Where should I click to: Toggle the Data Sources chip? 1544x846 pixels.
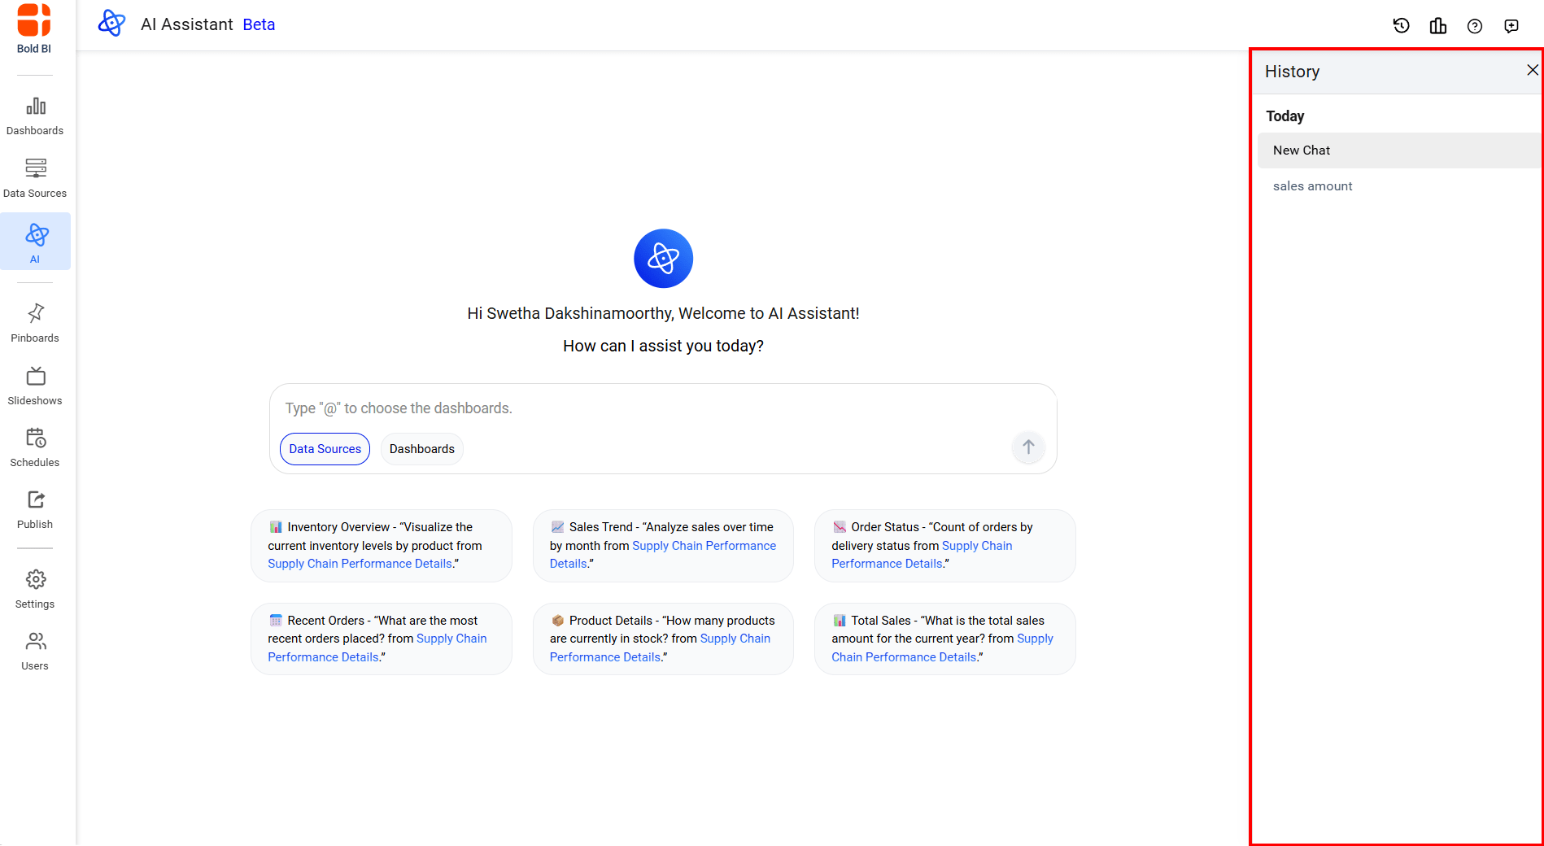click(x=325, y=449)
